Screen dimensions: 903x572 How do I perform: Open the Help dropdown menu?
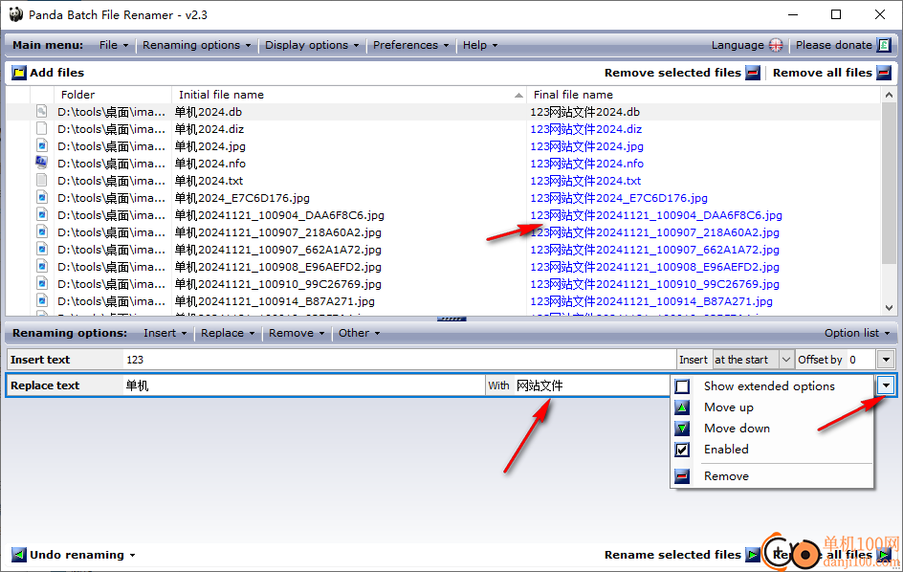[x=480, y=45]
